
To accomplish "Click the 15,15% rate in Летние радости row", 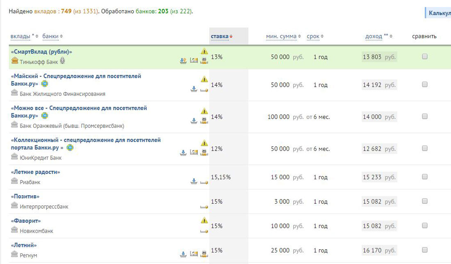I will click(x=221, y=177).
